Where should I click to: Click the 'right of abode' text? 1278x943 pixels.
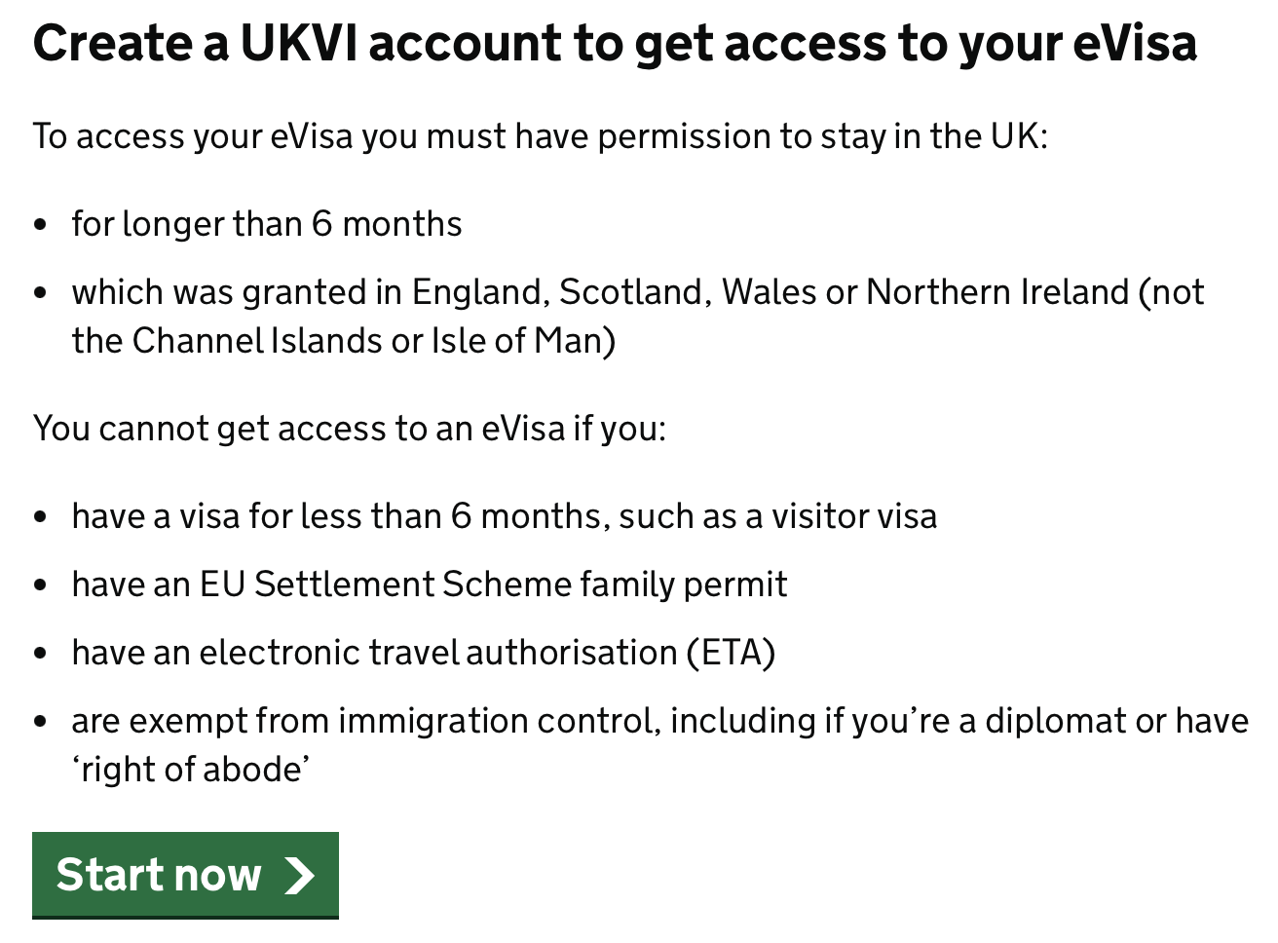pos(191,770)
